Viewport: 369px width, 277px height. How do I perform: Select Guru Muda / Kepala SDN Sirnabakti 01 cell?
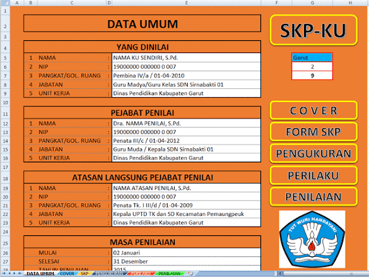point(186,149)
